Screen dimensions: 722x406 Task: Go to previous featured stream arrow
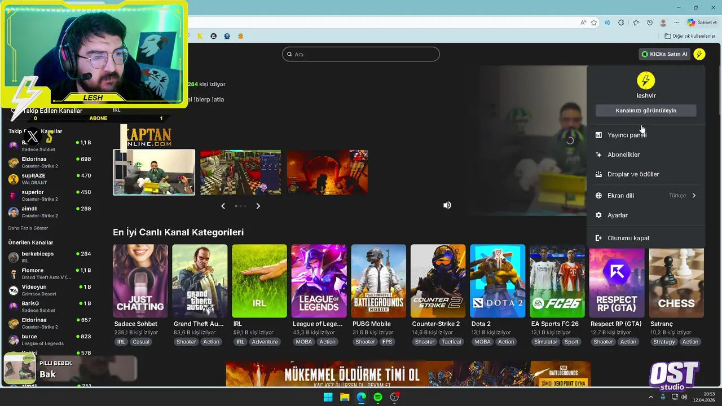point(223,206)
